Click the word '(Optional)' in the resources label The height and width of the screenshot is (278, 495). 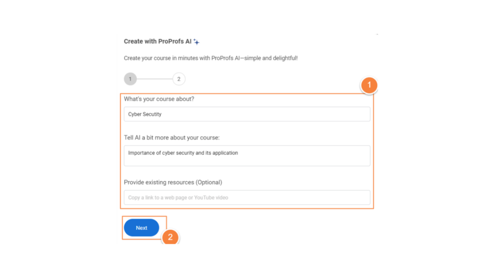209,182
